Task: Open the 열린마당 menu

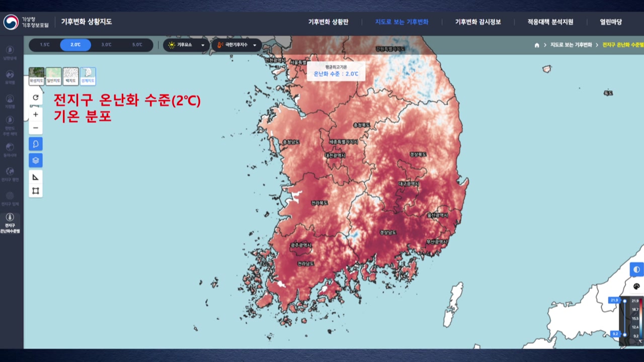Action: [610, 22]
